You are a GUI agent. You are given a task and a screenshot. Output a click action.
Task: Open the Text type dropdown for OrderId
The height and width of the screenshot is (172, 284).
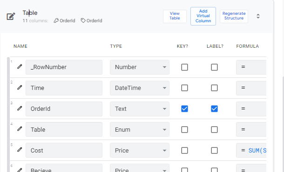pos(140,109)
